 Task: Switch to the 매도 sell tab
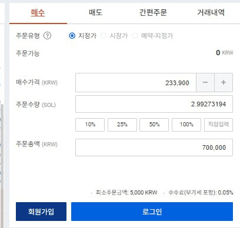96,13
